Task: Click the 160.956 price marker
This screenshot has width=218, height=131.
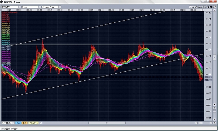Action: click(x=208, y=80)
